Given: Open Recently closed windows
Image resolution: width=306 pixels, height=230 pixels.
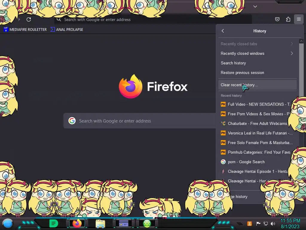Looking at the screenshot, I should click(257, 53).
